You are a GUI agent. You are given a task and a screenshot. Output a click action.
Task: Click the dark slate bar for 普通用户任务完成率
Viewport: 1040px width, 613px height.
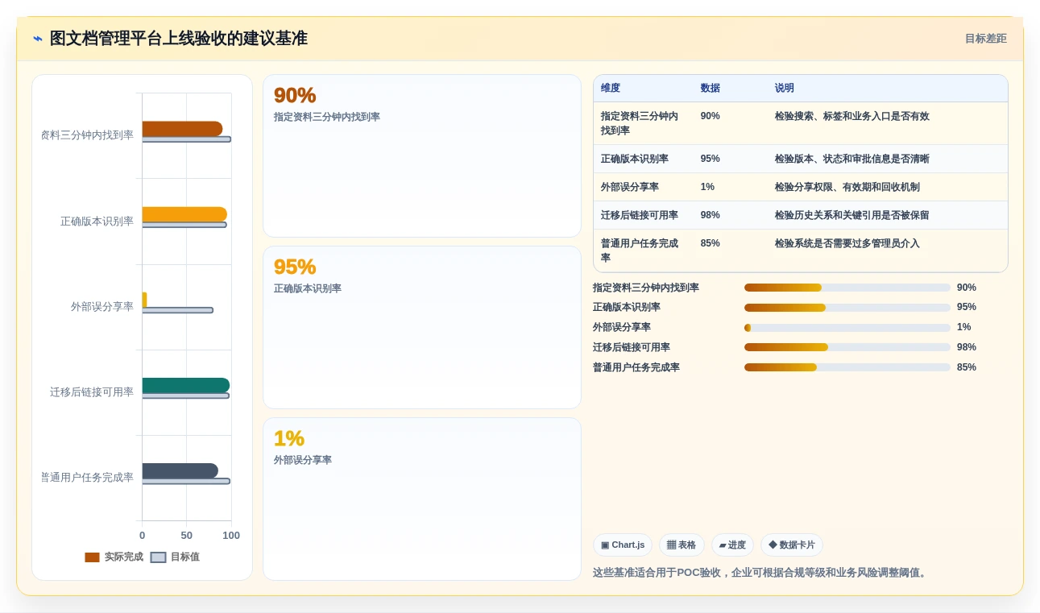pyautogui.click(x=180, y=470)
